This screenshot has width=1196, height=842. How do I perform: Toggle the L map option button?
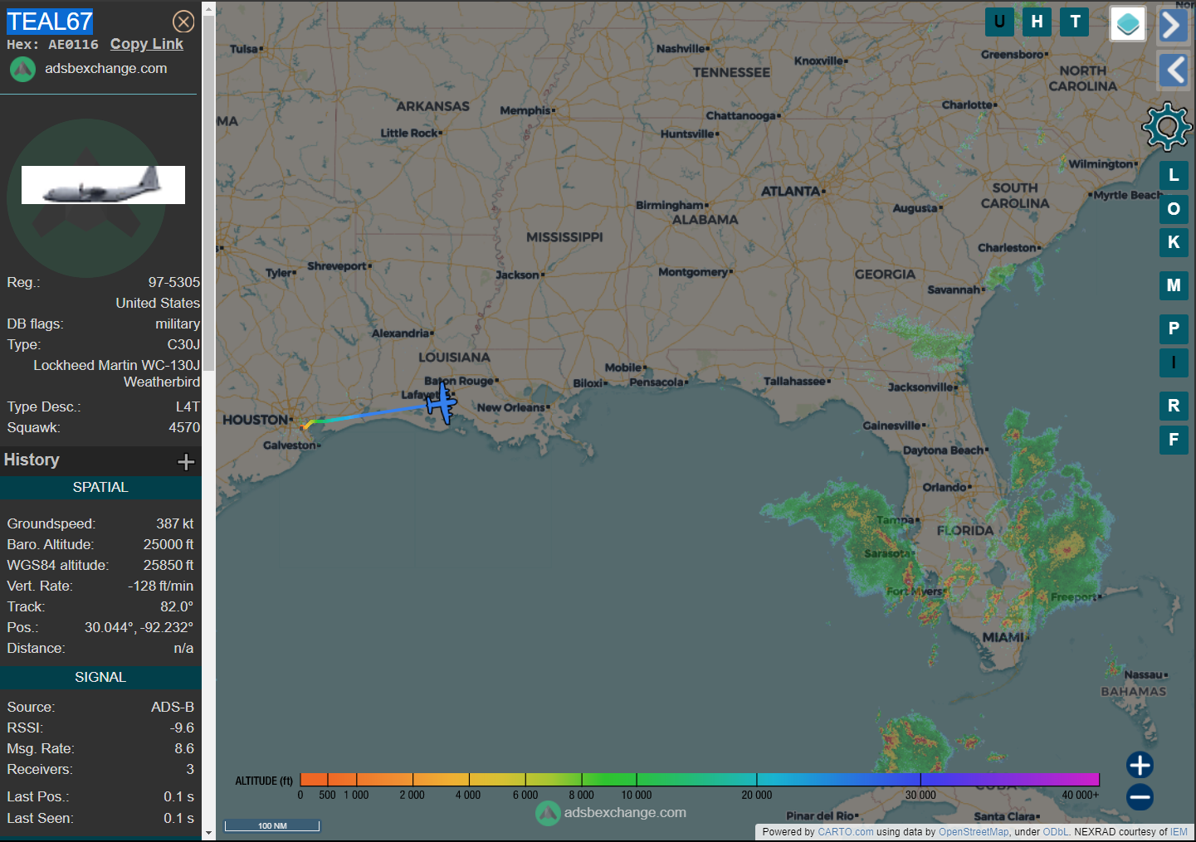click(1174, 175)
